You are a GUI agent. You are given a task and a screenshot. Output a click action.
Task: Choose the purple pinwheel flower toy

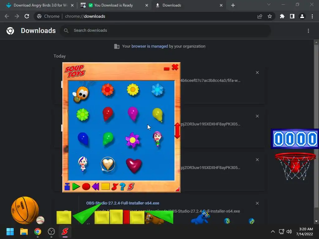[x=132, y=140]
